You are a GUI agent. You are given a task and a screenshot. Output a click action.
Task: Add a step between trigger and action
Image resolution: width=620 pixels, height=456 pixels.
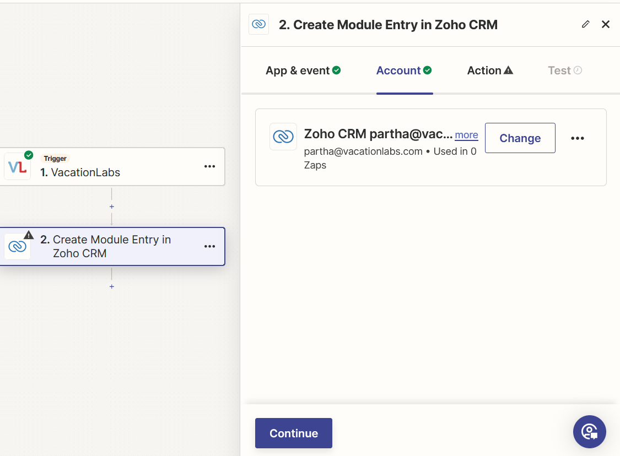tap(112, 207)
